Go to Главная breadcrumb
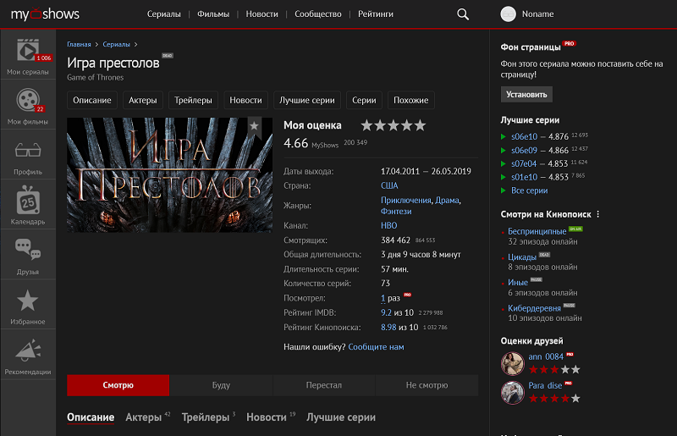This screenshot has height=436, width=677. 79,45
